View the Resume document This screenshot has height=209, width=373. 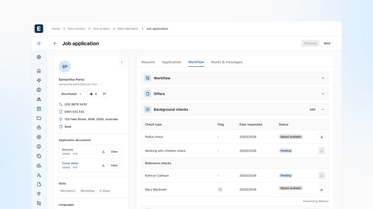(114, 152)
